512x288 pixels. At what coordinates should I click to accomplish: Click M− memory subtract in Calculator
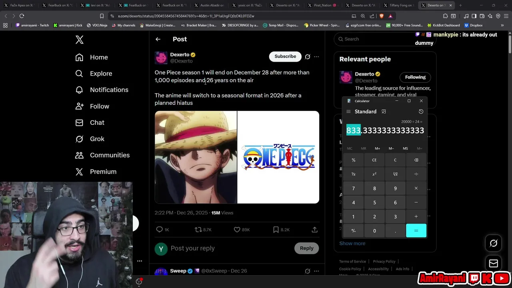[391, 148]
